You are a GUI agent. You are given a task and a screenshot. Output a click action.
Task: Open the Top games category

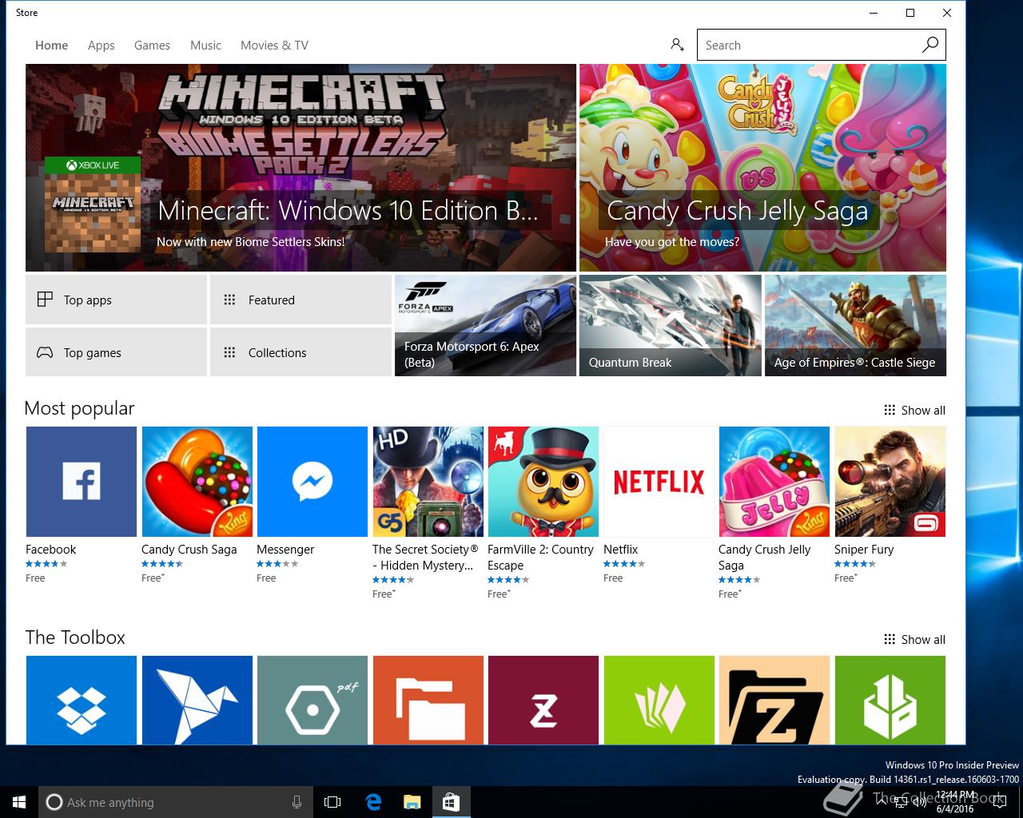pos(116,352)
